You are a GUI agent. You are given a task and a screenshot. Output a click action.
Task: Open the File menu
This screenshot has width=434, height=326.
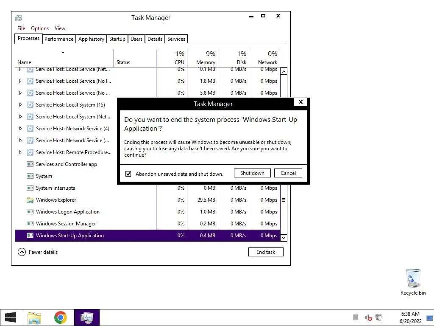21,28
